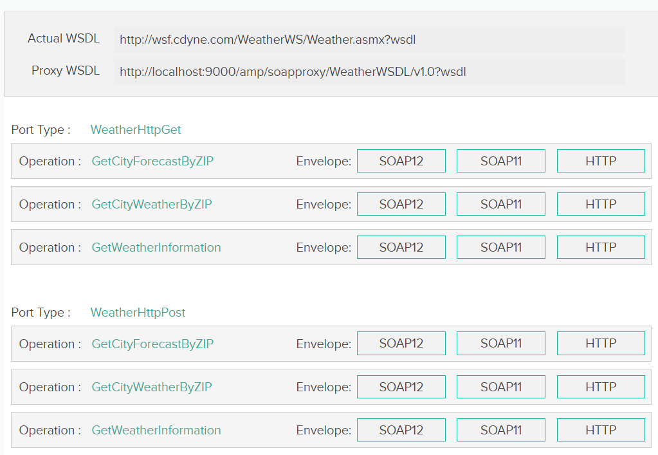
Task: Open GetCityWeatherByZIP operation under WeatherHttpGet
Action: [152, 205]
